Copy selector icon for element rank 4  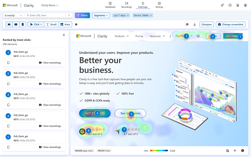(x=8, y=126)
